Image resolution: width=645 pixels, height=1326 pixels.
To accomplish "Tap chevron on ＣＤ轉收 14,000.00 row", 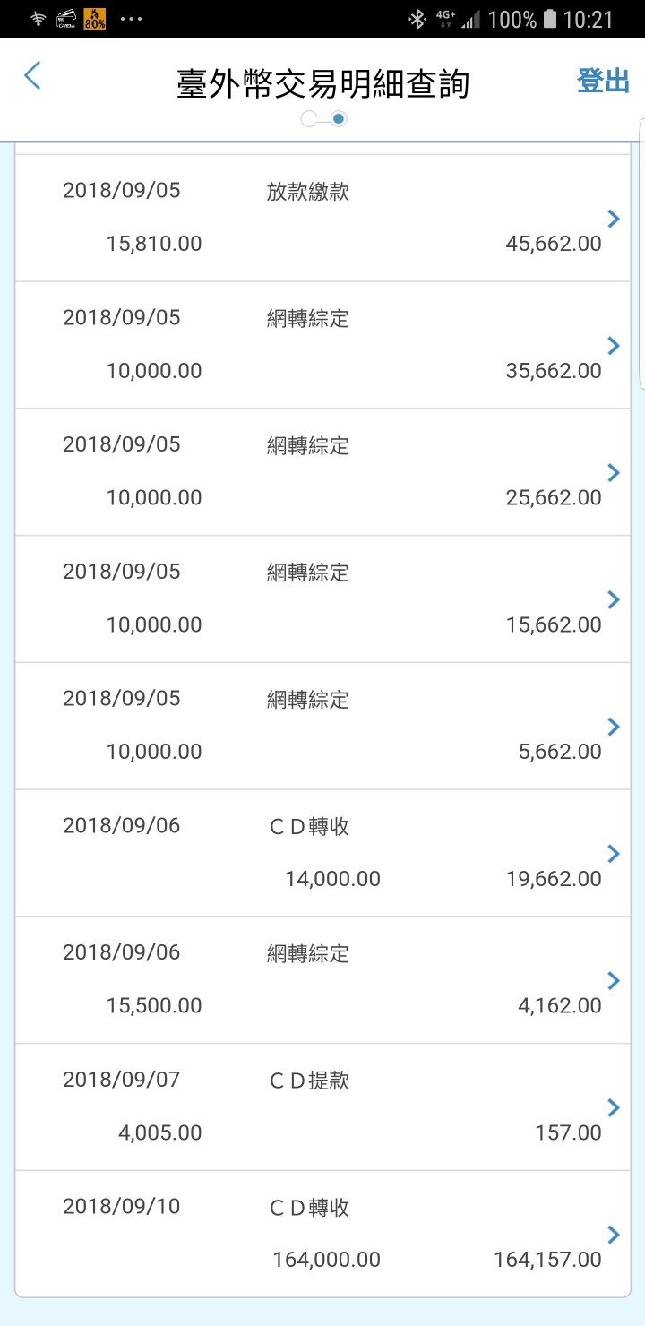I will click(x=613, y=854).
